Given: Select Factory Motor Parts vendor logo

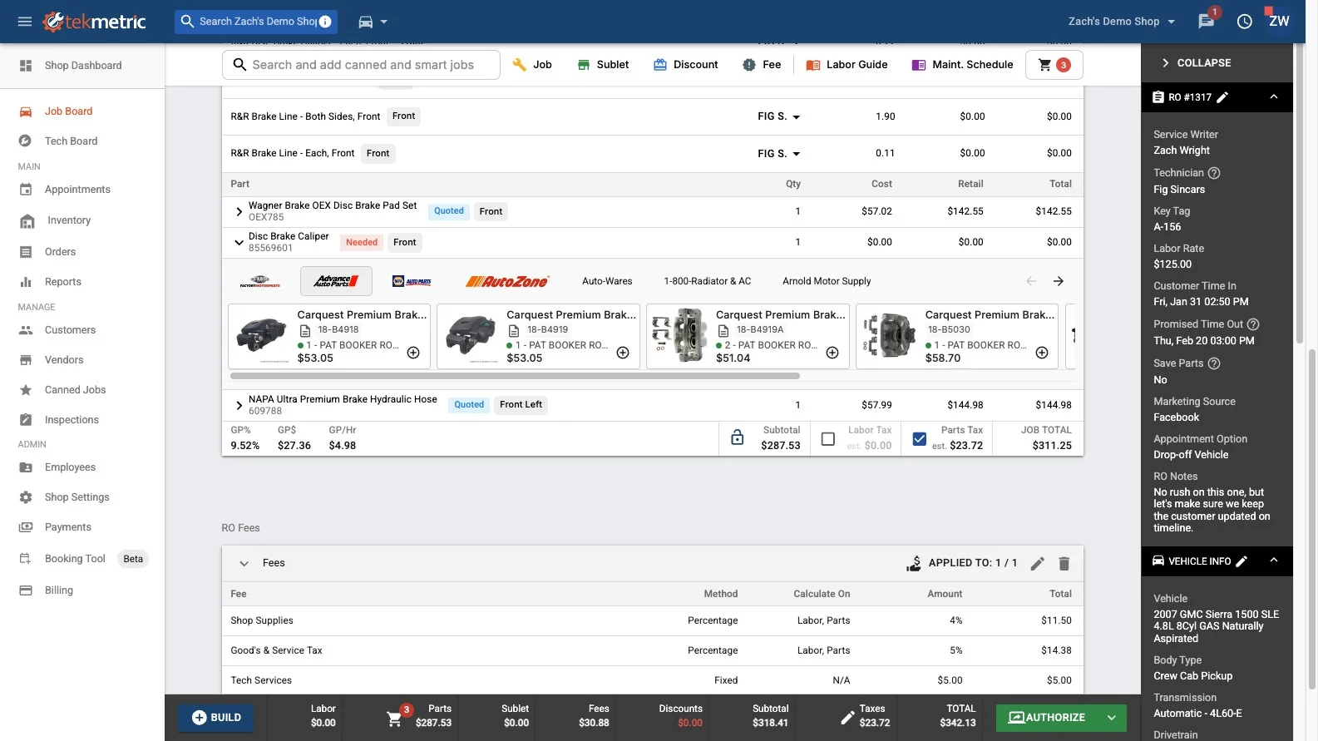Looking at the screenshot, I should (x=260, y=281).
